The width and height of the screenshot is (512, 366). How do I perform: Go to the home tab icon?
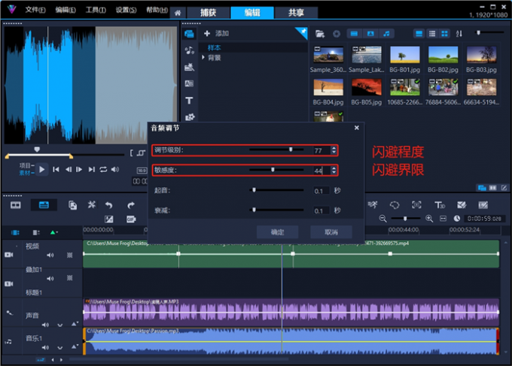(178, 13)
